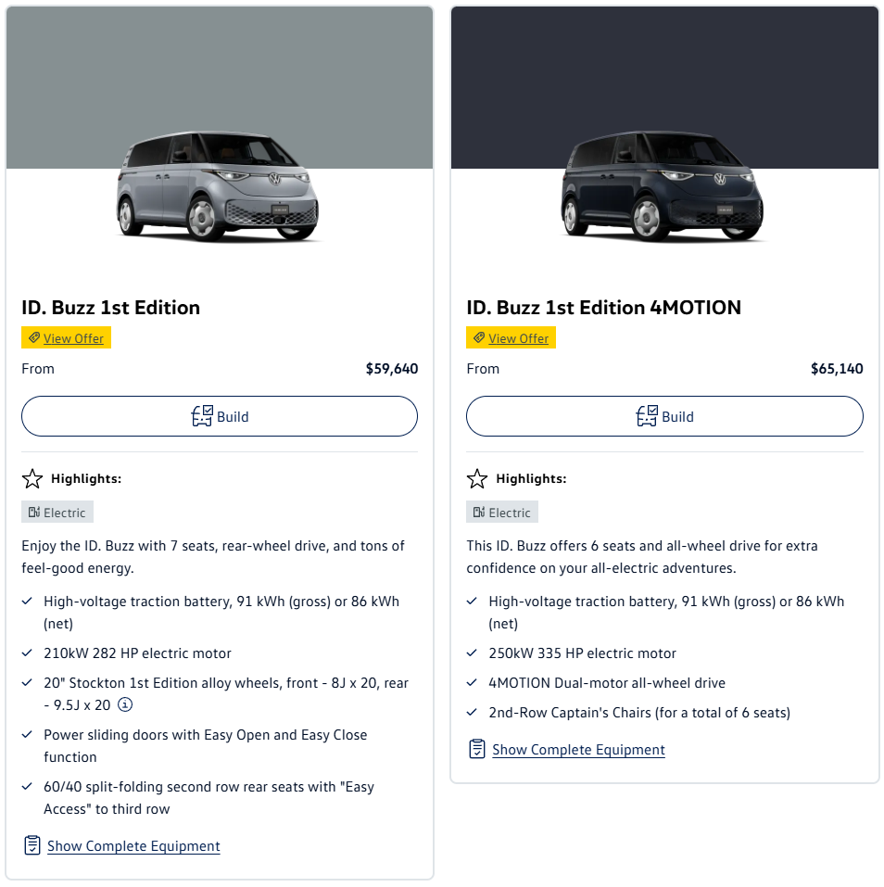Image resolution: width=884 pixels, height=887 pixels.
Task: Select the silver ID. Buzz vehicle image
Action: coord(219,187)
